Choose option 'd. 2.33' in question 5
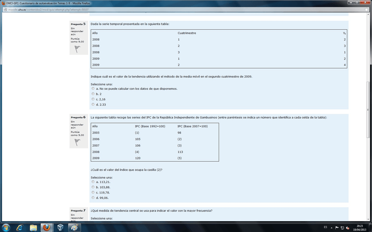Screen dimensions: 372x232 pyautogui.click(x=93, y=104)
